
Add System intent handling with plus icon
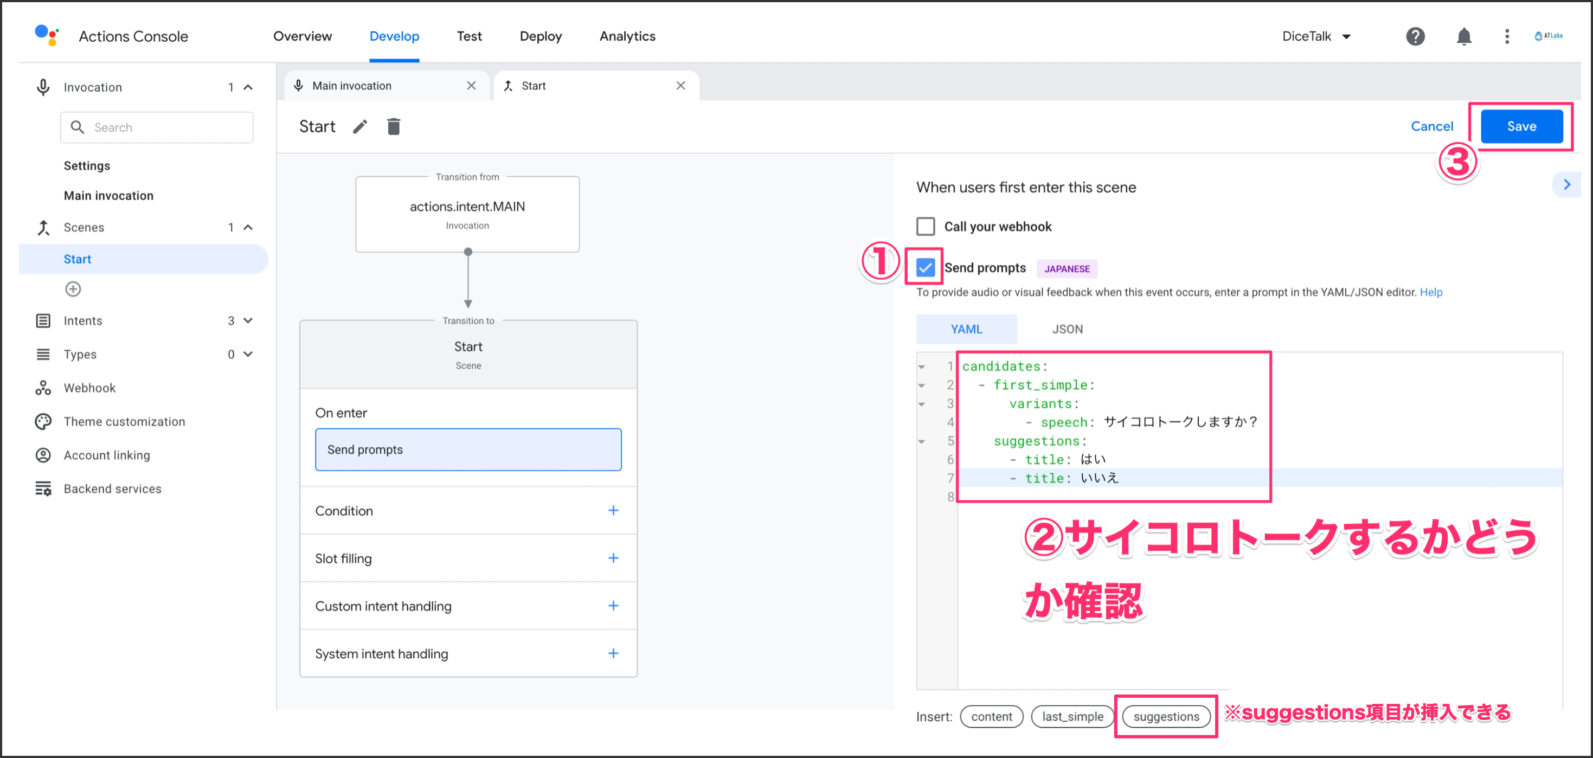point(613,653)
